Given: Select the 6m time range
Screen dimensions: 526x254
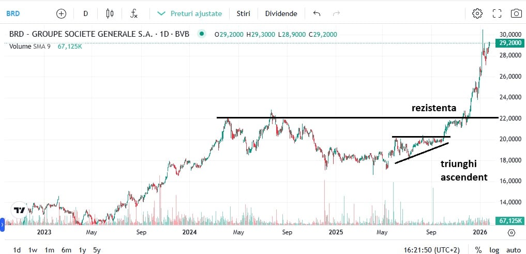Looking at the screenshot, I should [66, 250].
